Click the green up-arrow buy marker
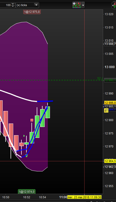This screenshot has width=116, height=202. (27, 155)
